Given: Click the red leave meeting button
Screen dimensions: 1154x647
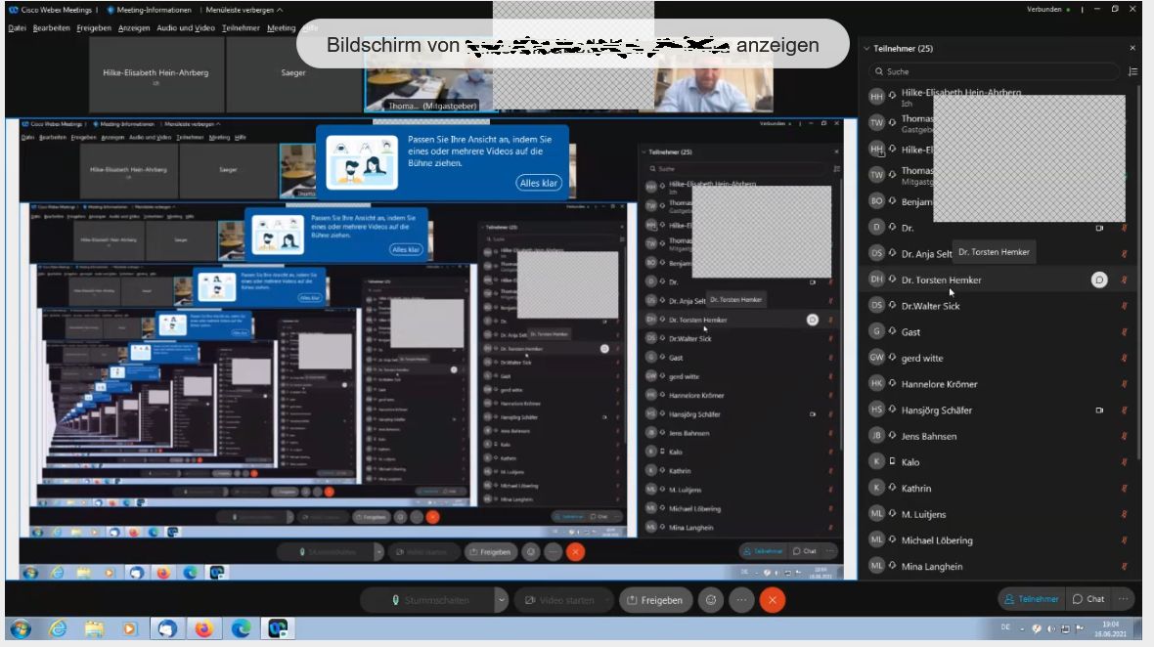Looking at the screenshot, I should tap(772, 600).
